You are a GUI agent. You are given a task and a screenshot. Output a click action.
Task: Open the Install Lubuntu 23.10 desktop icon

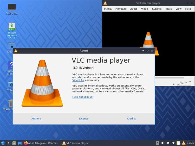coord(12,31)
